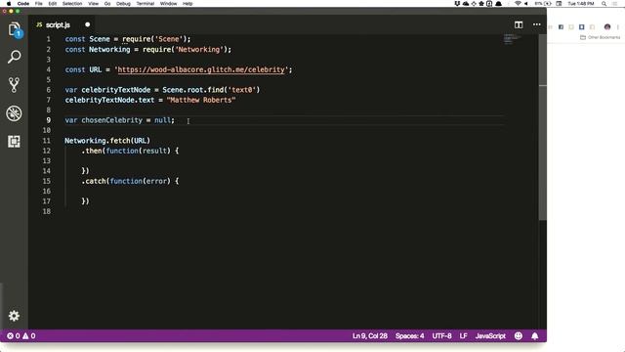Viewport: 625px width, 352px height.
Task: Click 'Networking.fetch(URL)' on line 11
Action: click(107, 141)
